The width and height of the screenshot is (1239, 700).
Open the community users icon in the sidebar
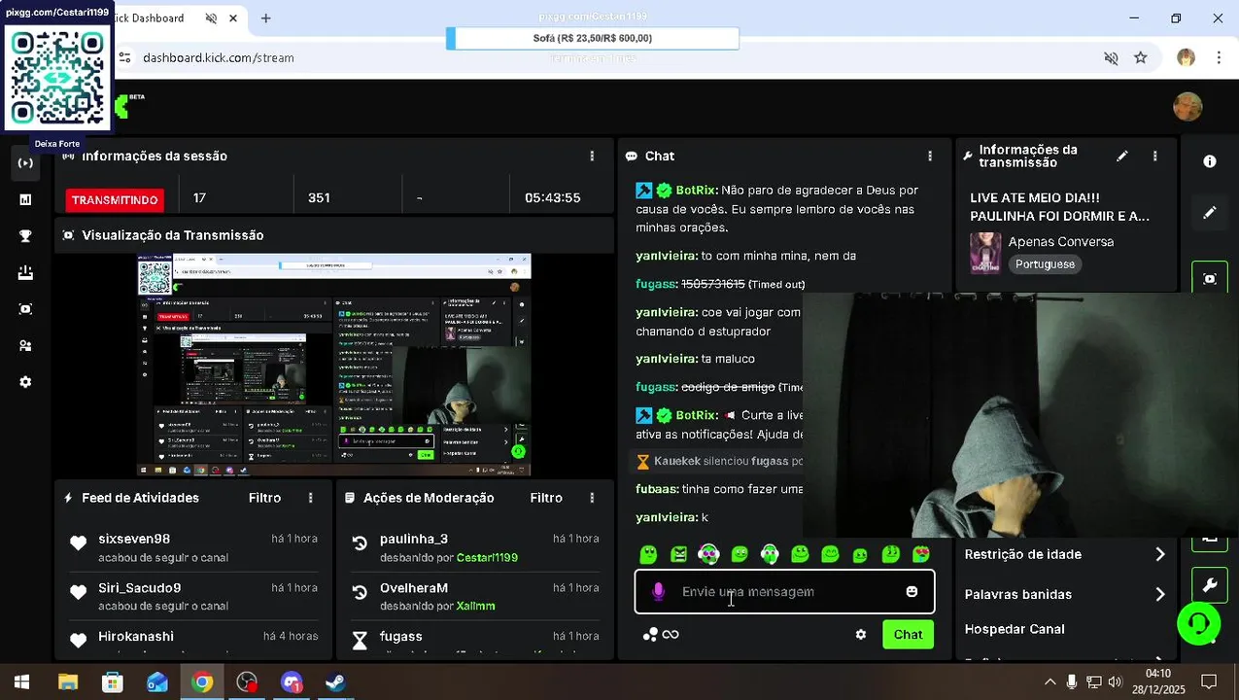point(25,346)
